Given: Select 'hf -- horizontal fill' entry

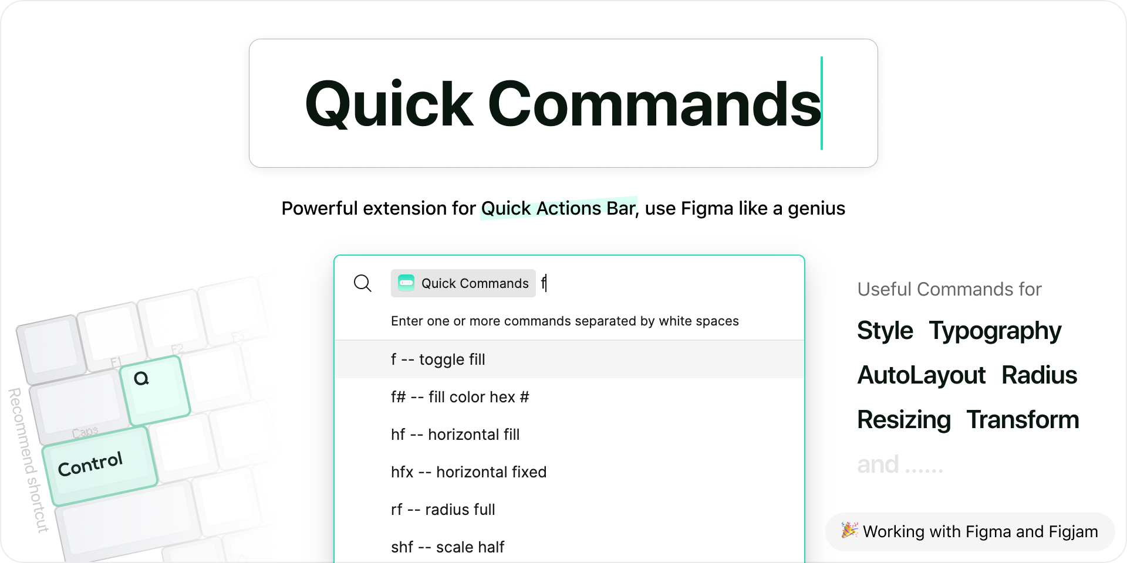Looking at the screenshot, I should (x=569, y=435).
